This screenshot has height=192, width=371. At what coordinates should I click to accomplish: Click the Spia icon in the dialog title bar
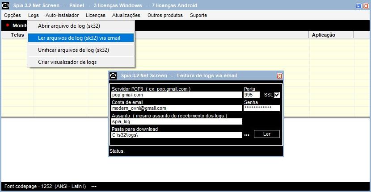tap(114, 75)
